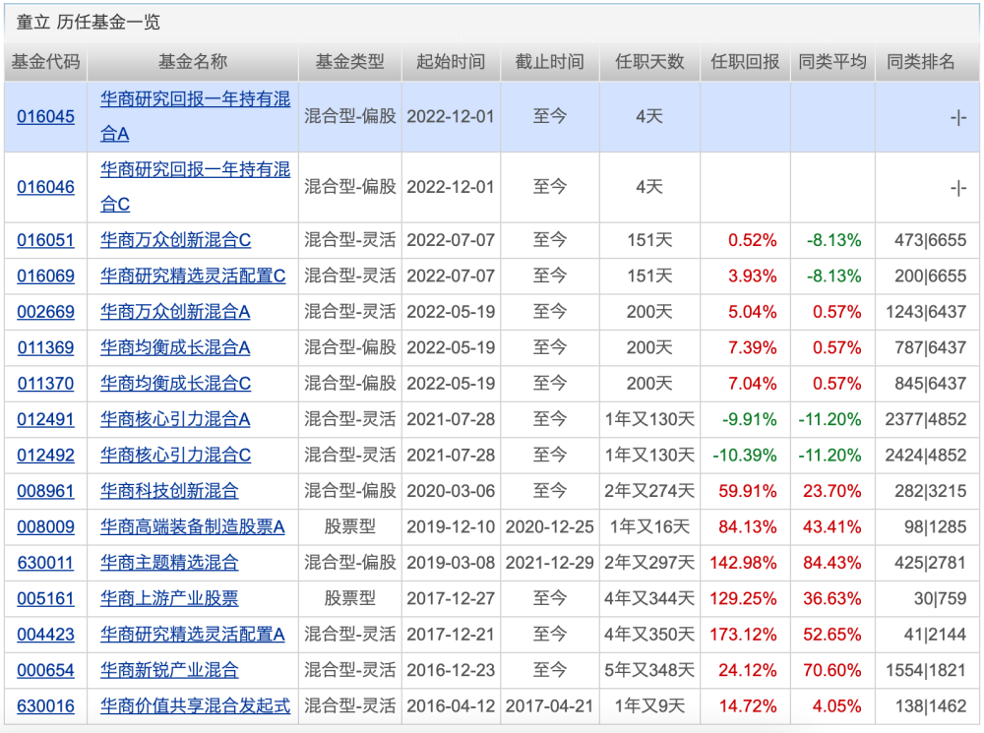The width and height of the screenshot is (984, 733).
Task: Click the 基金名称 column header
Action: [x=193, y=62]
